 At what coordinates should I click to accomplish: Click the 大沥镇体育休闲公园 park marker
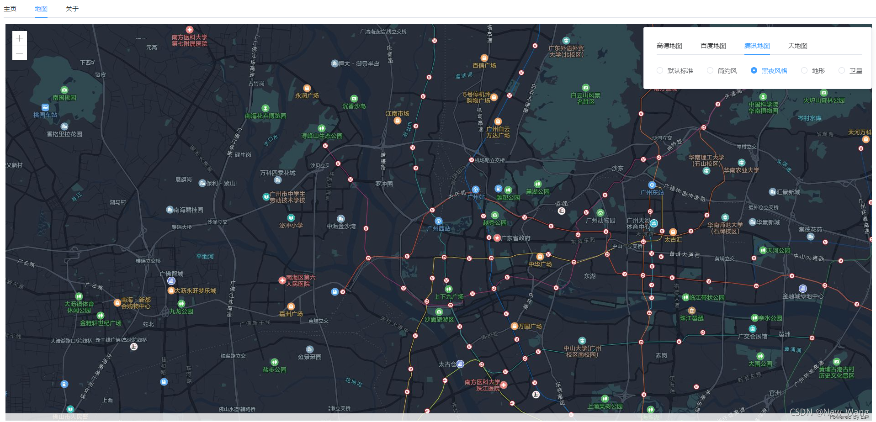click(x=79, y=296)
